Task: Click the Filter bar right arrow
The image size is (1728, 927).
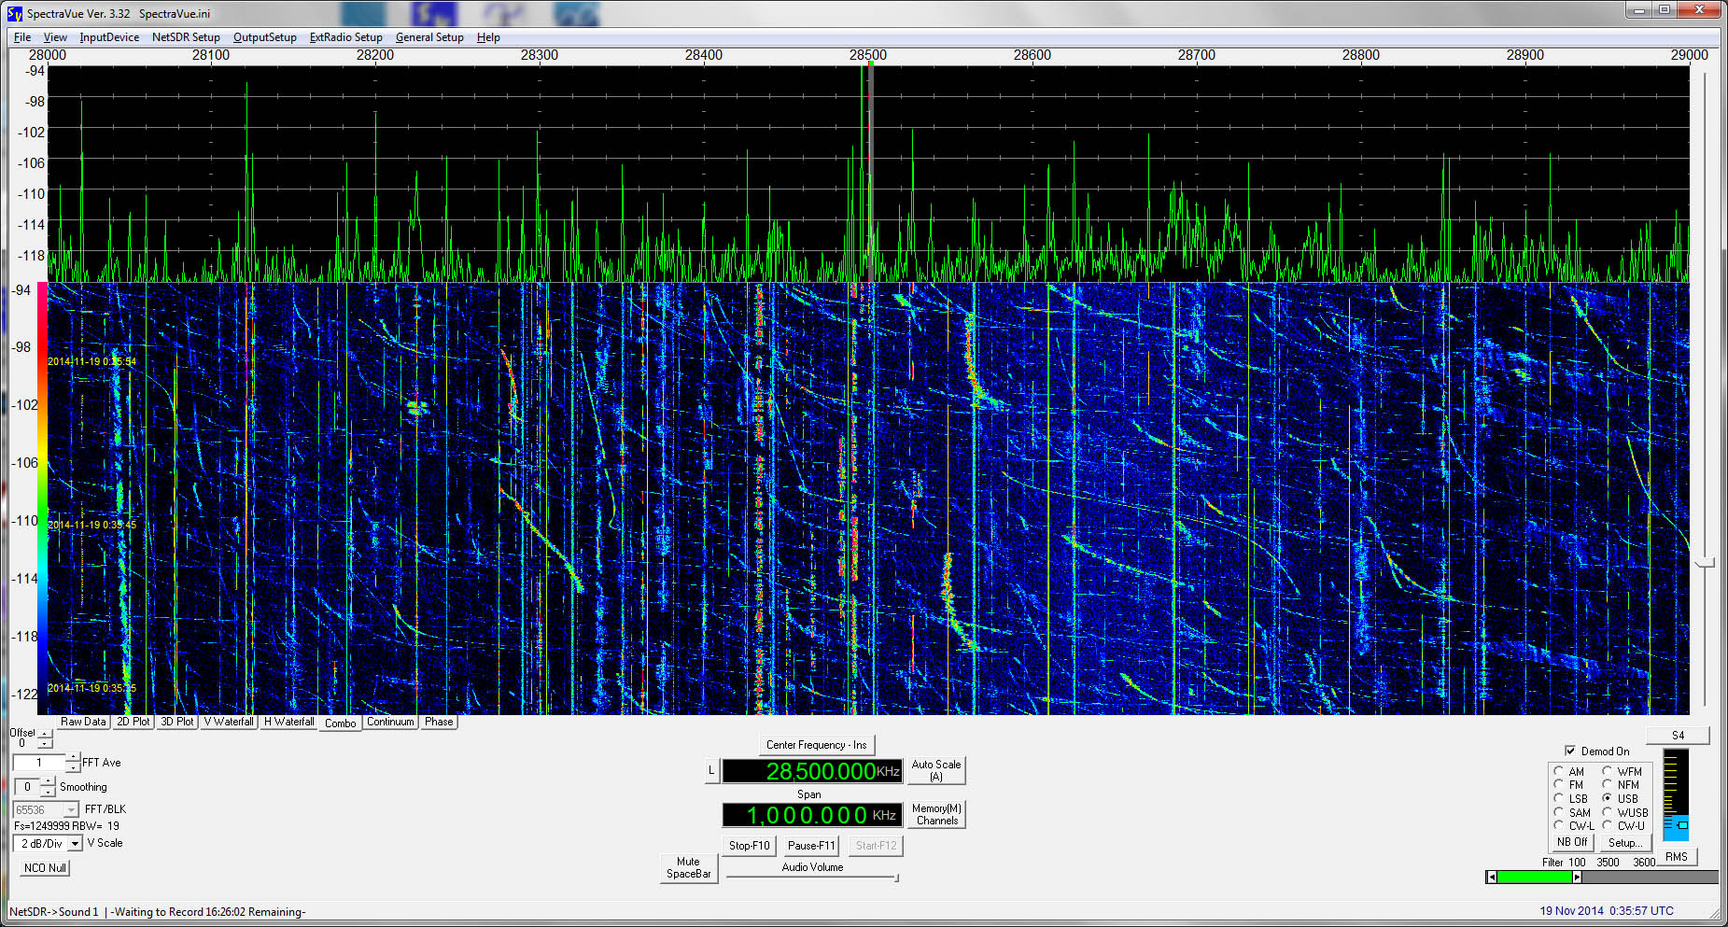Action: pos(1577,877)
